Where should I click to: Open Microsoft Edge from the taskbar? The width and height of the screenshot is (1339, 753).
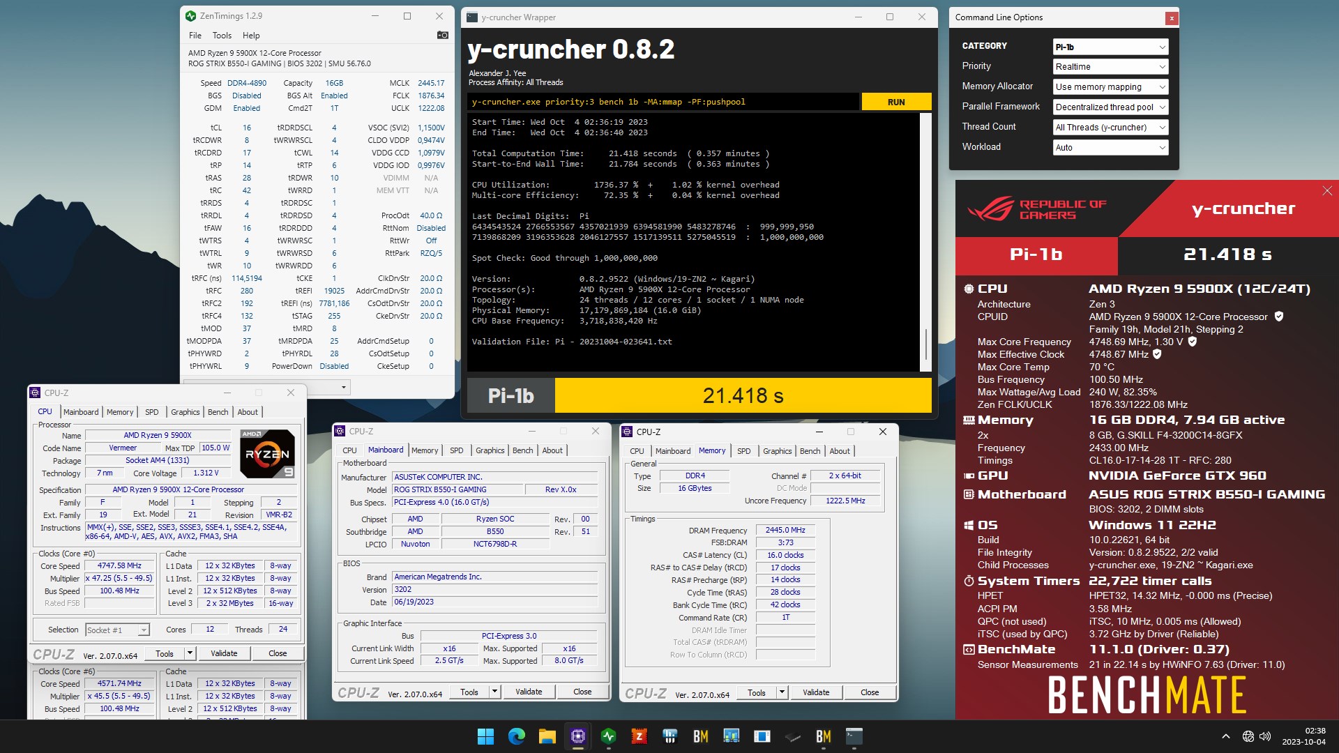point(516,736)
